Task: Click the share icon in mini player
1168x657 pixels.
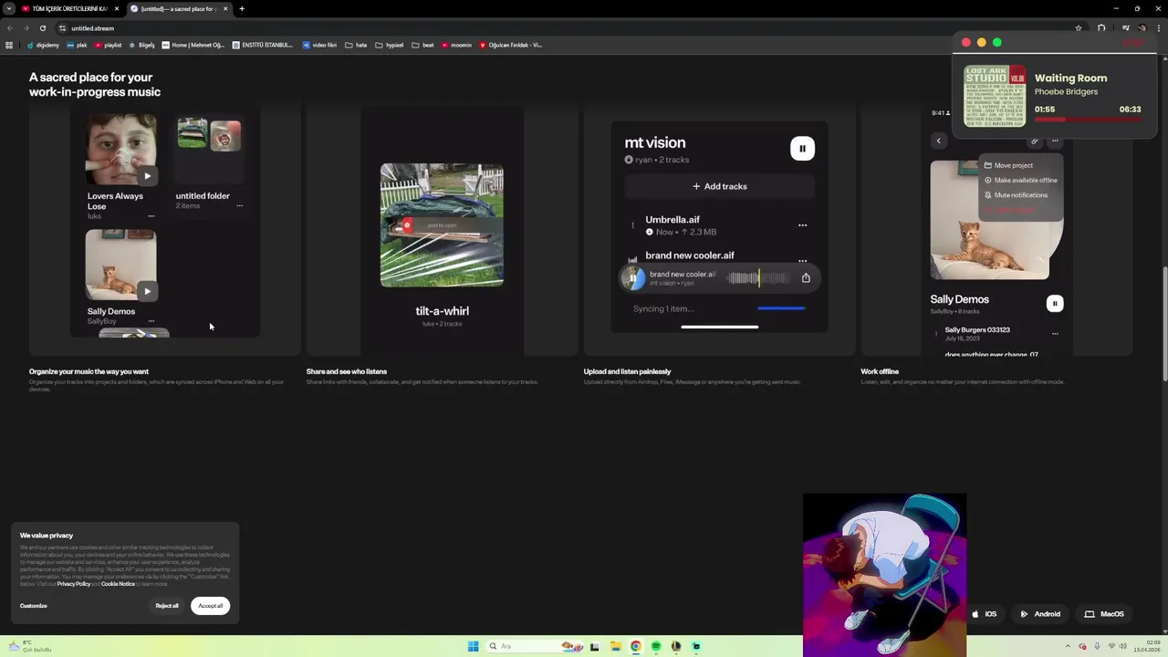Action: [x=806, y=278]
